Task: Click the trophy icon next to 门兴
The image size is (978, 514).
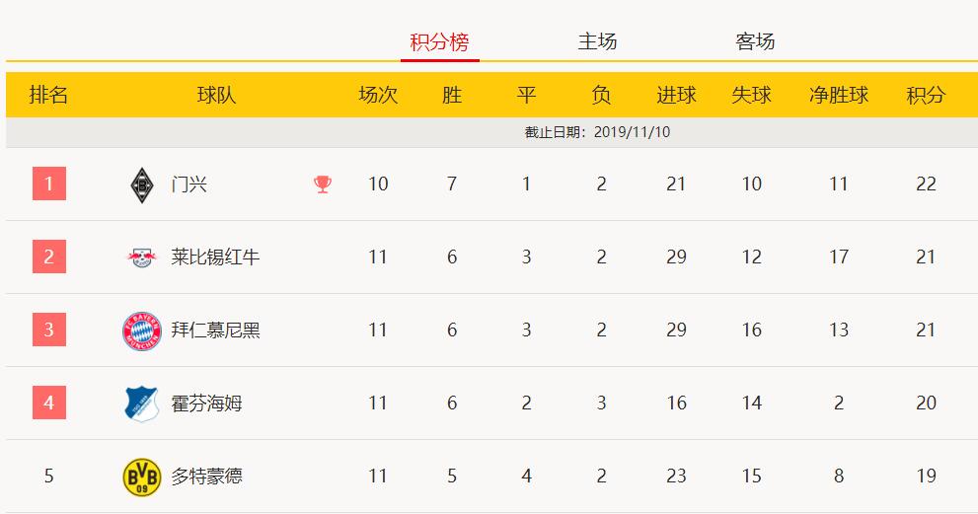Action: [323, 184]
